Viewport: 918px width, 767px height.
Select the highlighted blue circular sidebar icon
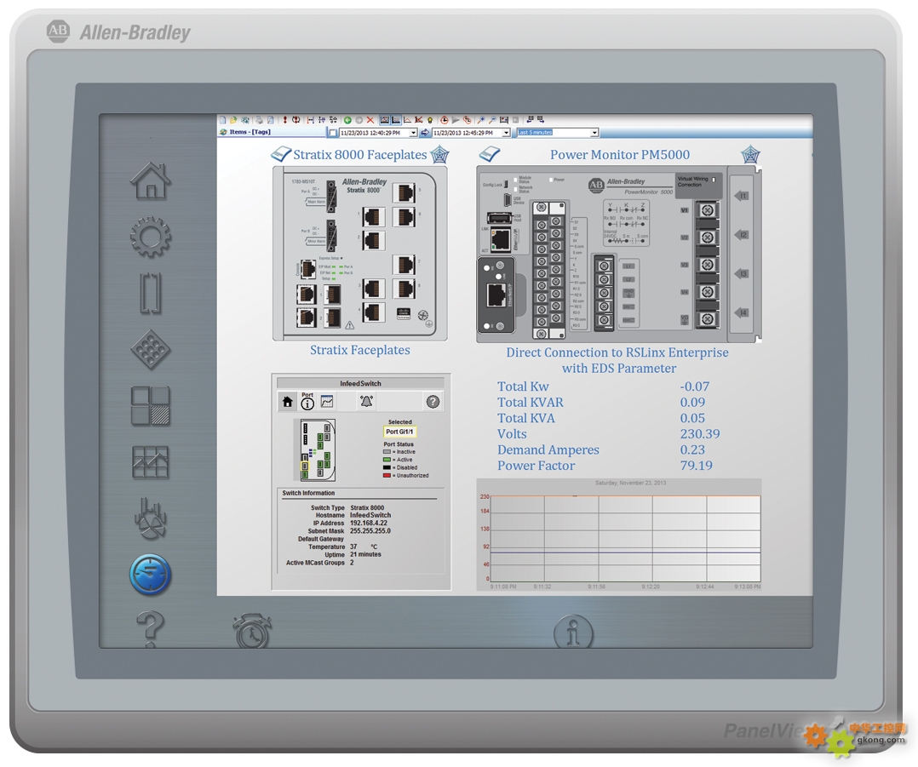point(151,575)
